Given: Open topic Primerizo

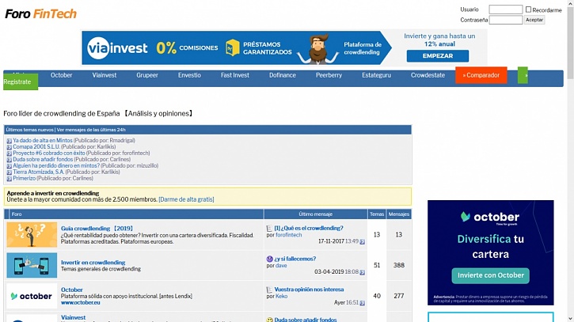Looking at the screenshot, I should pyautogui.click(x=25, y=178).
